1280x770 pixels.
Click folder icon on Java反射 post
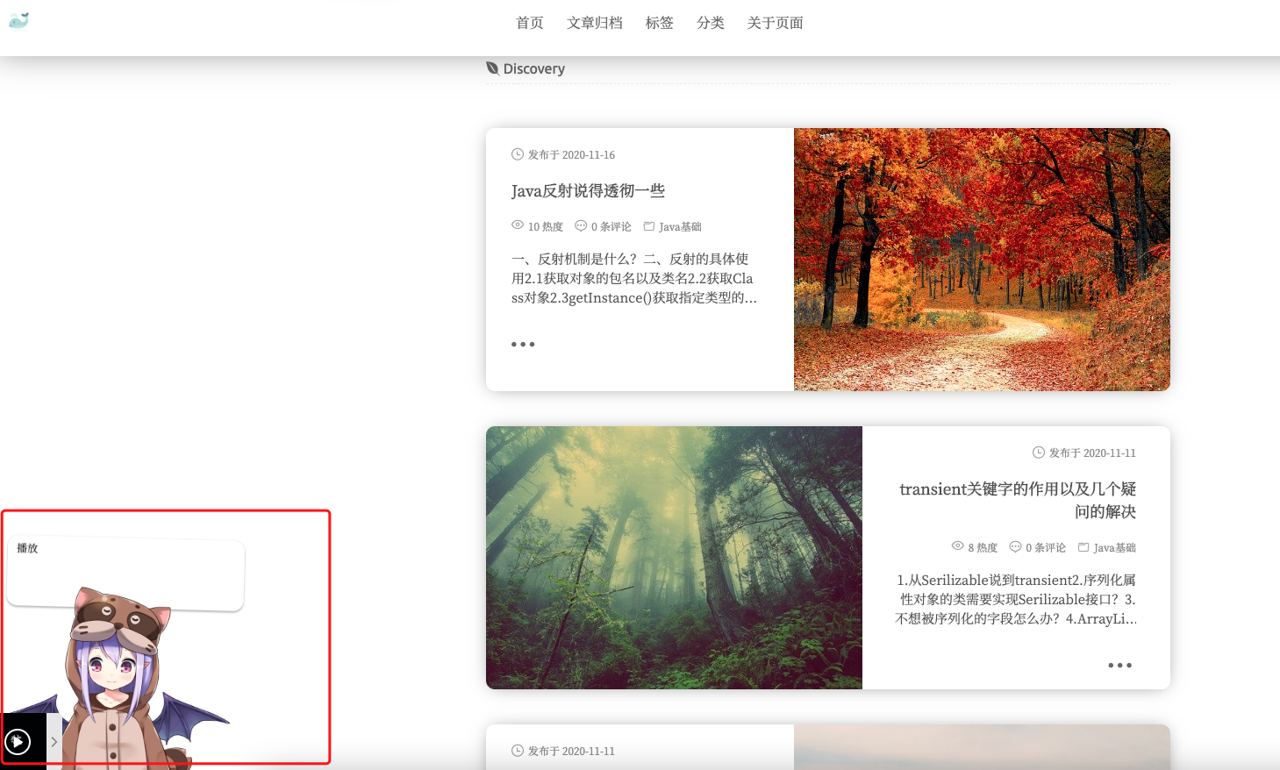click(x=649, y=226)
